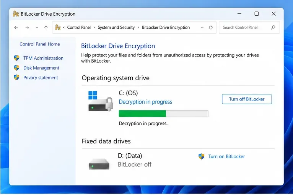Click the Decryption in progress... caption

click(144, 123)
